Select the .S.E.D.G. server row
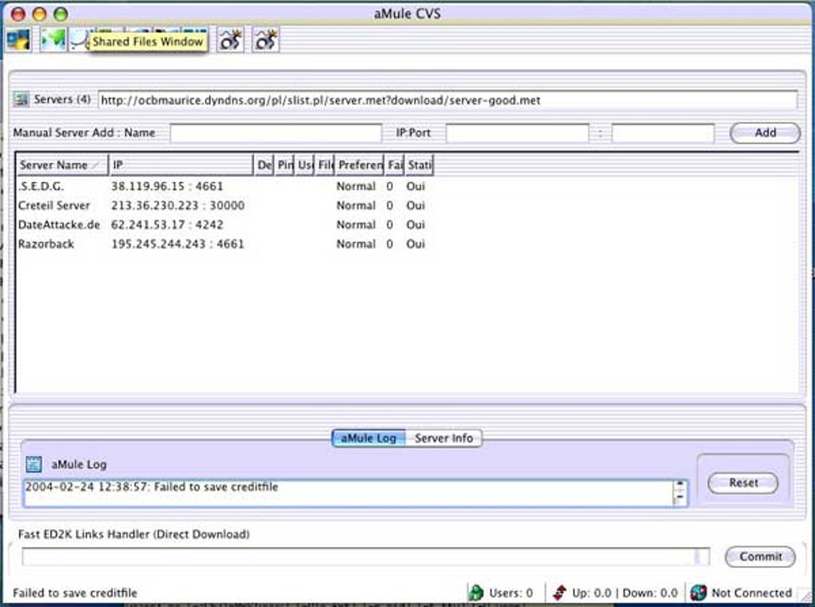815x607 pixels. [x=225, y=186]
